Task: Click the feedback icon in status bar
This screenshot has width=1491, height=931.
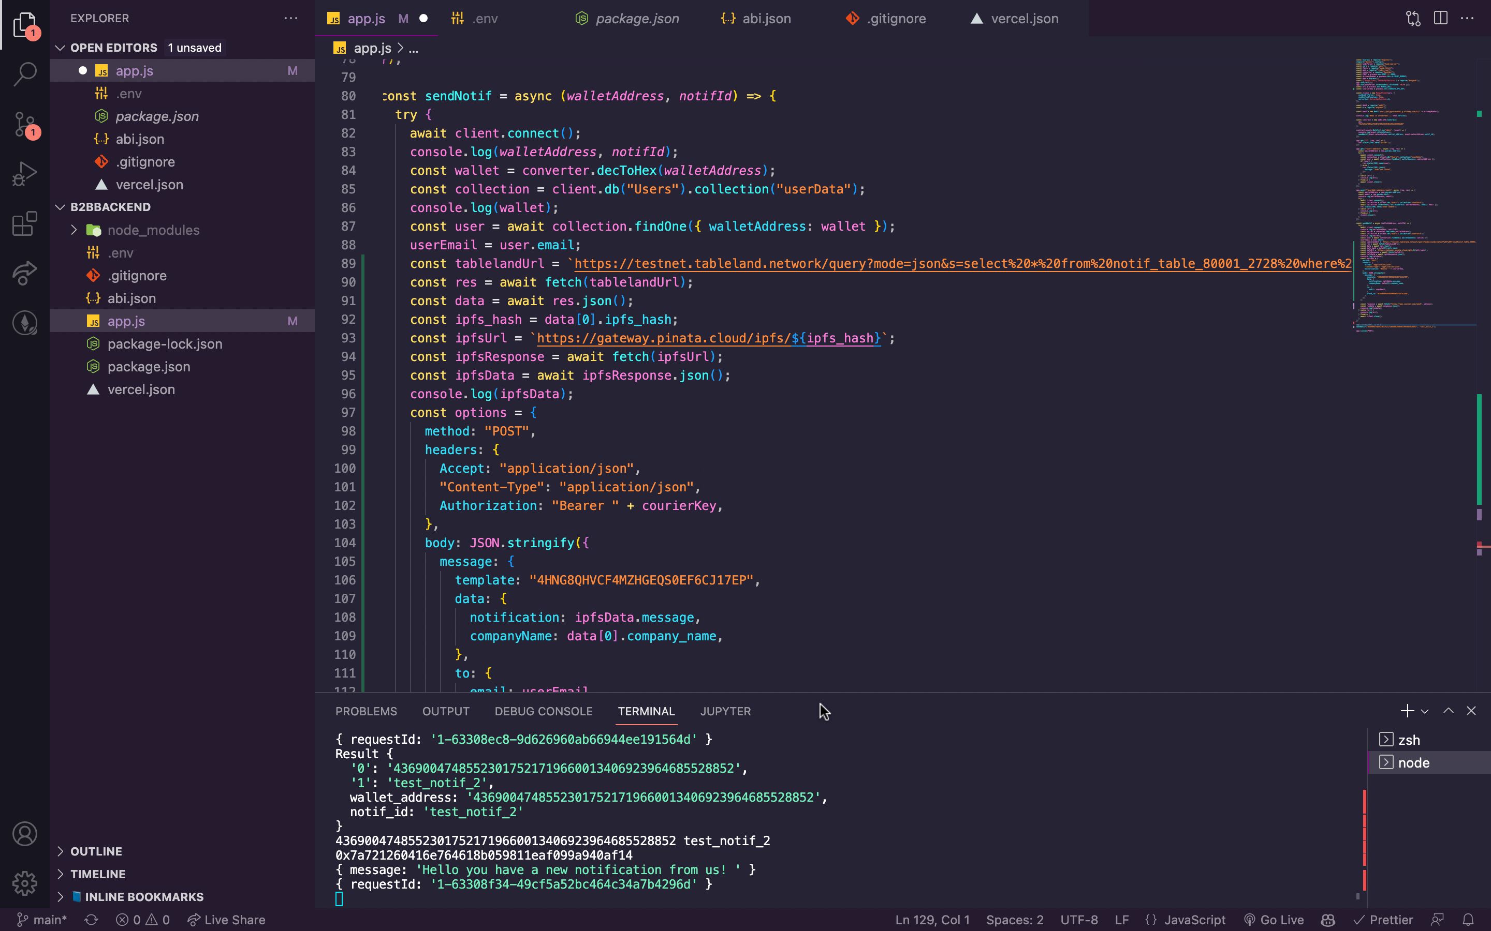Action: pyautogui.click(x=1437, y=920)
